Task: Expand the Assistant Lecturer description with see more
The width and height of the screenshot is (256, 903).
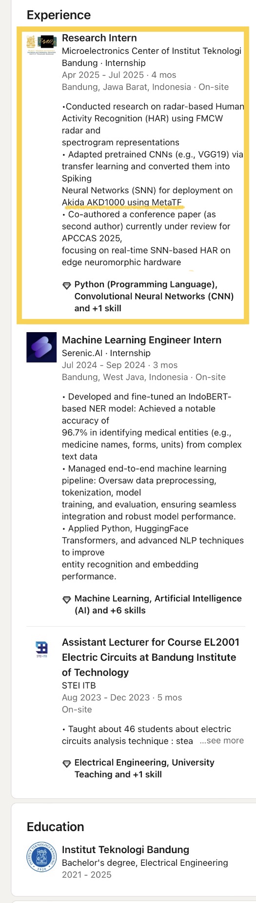Action: pos(222,741)
